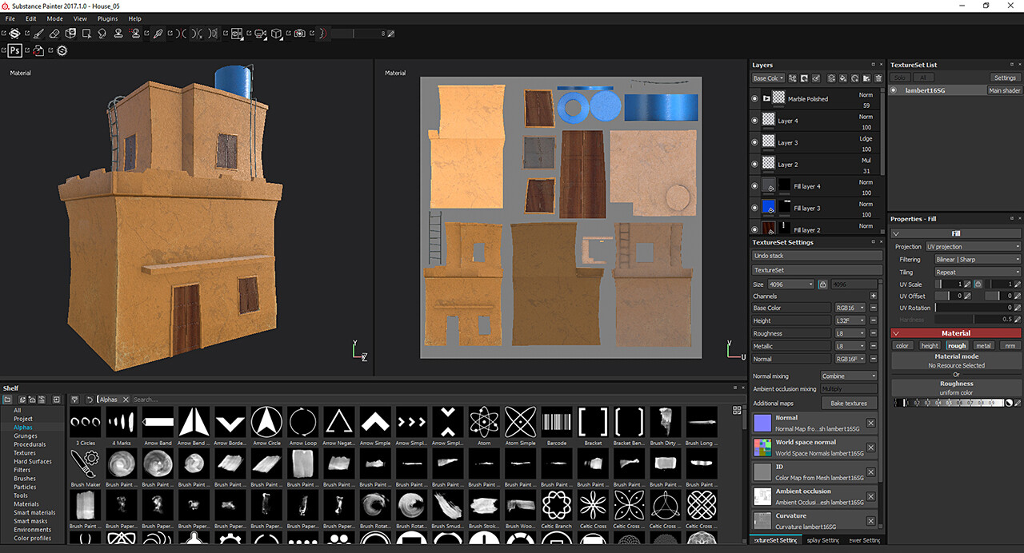Click the Substance logo toolbar icon
The height and width of the screenshot is (553, 1024).
[14, 34]
